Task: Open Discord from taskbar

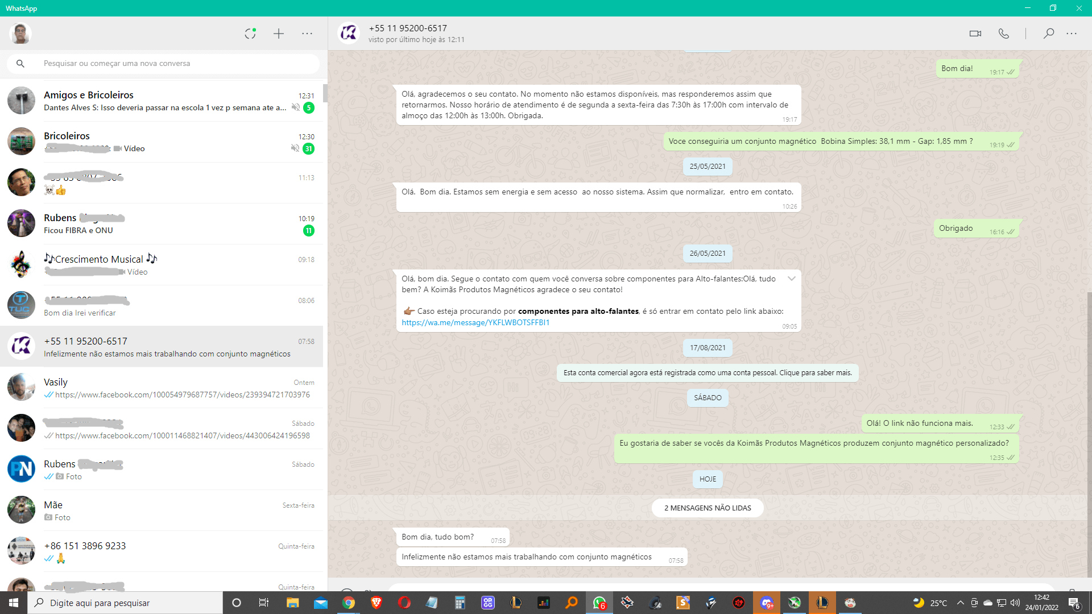Action: tap(767, 603)
